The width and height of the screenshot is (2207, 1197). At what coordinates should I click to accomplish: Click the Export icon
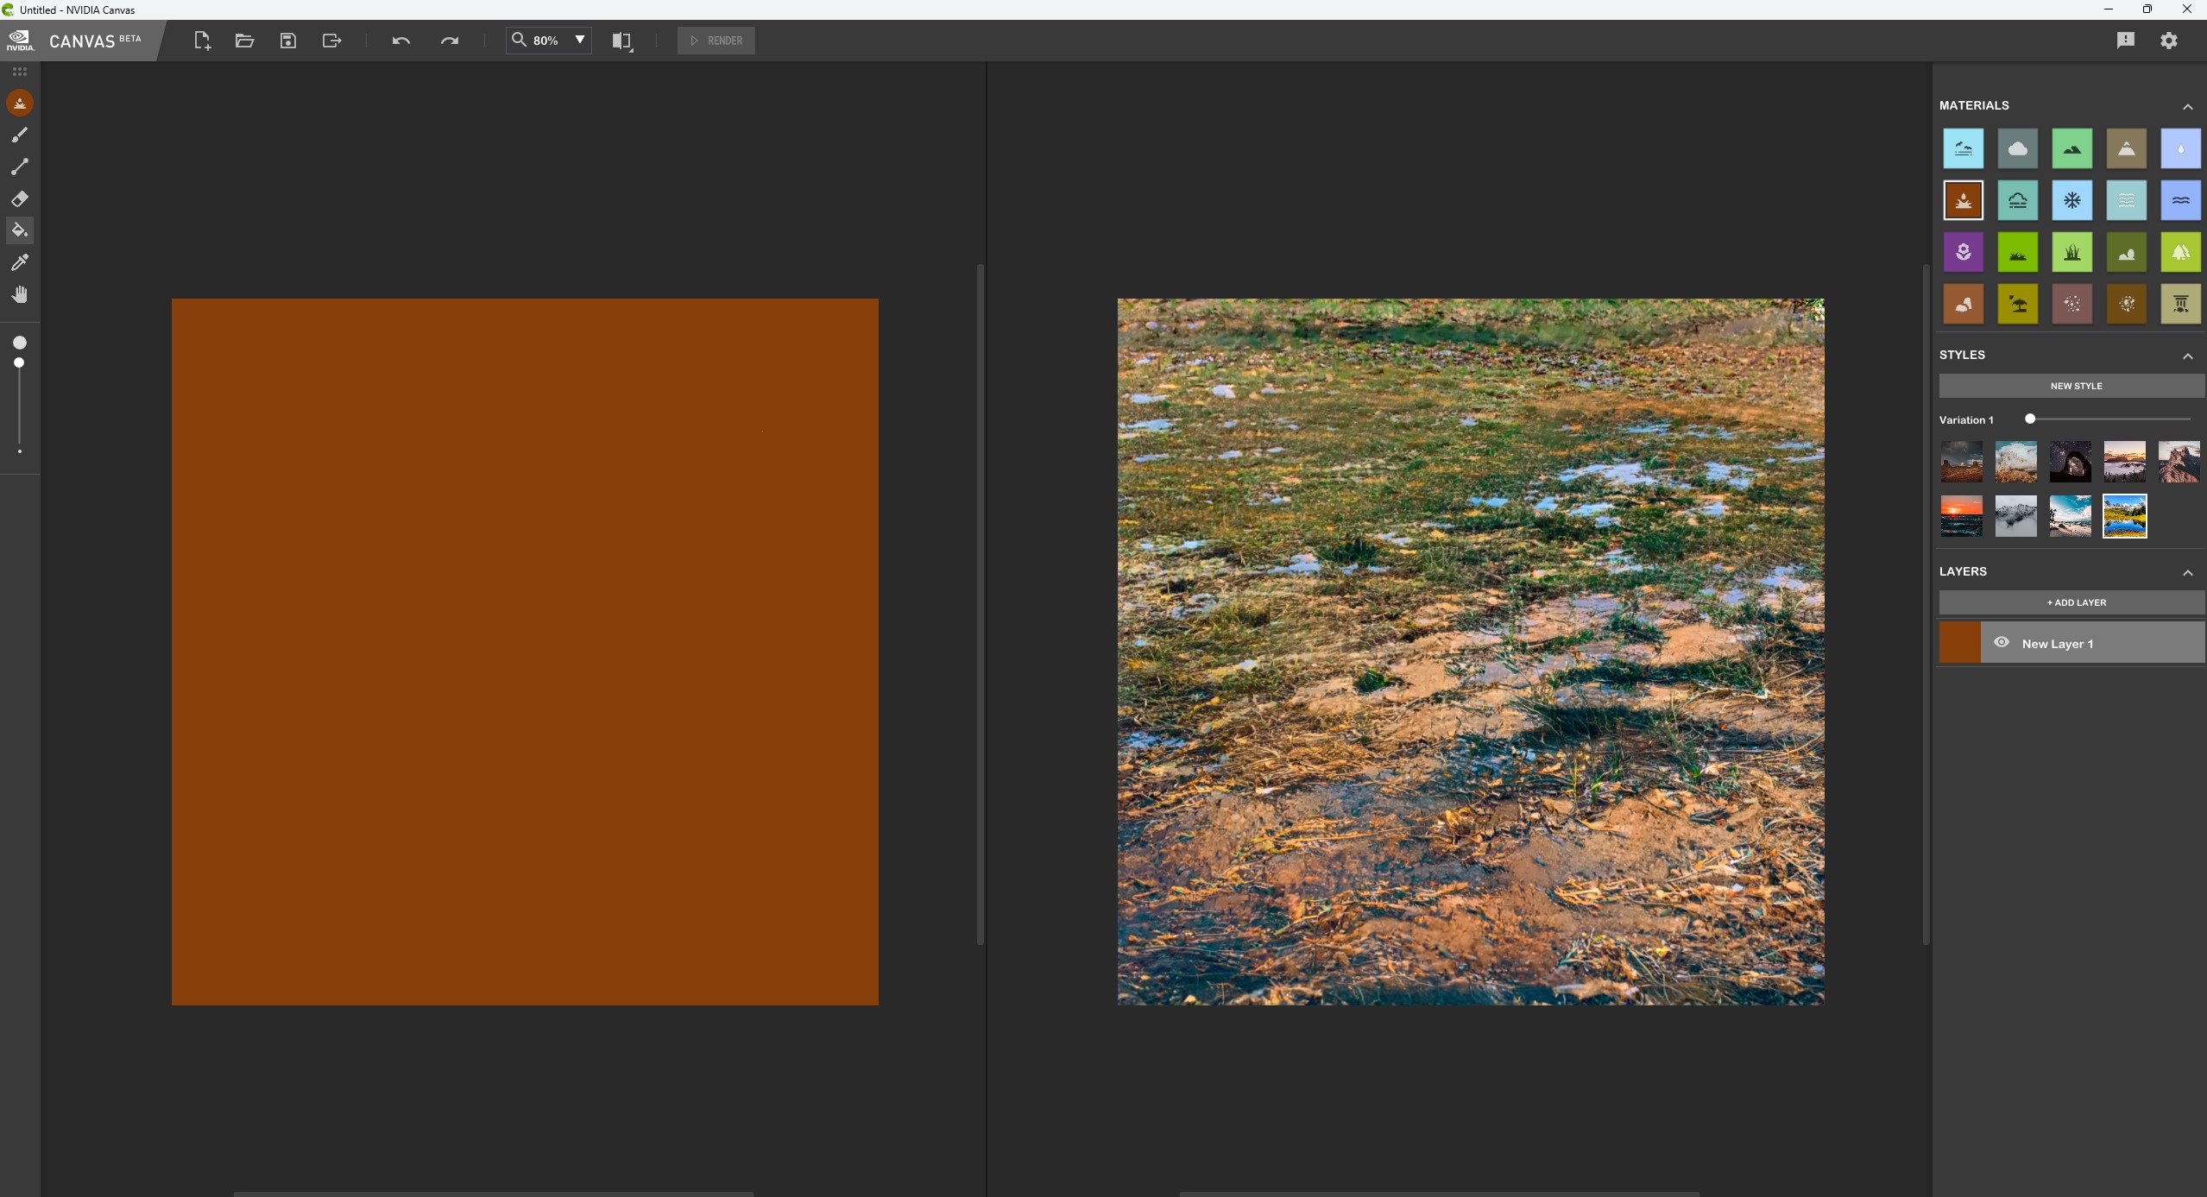click(331, 41)
